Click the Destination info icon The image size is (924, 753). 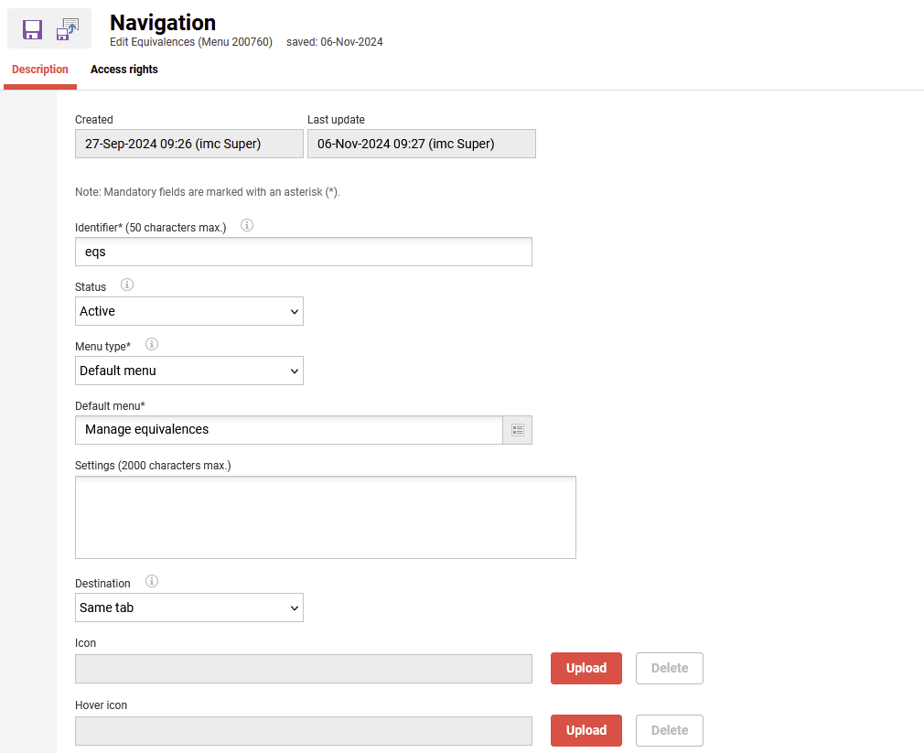152,582
